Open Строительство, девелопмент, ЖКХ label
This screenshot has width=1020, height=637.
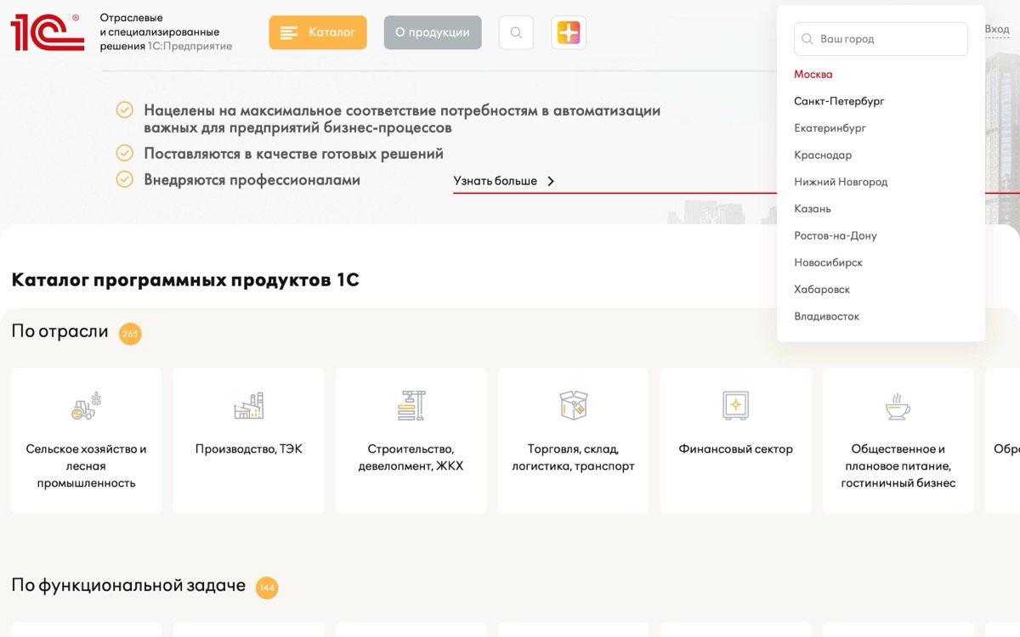411,458
